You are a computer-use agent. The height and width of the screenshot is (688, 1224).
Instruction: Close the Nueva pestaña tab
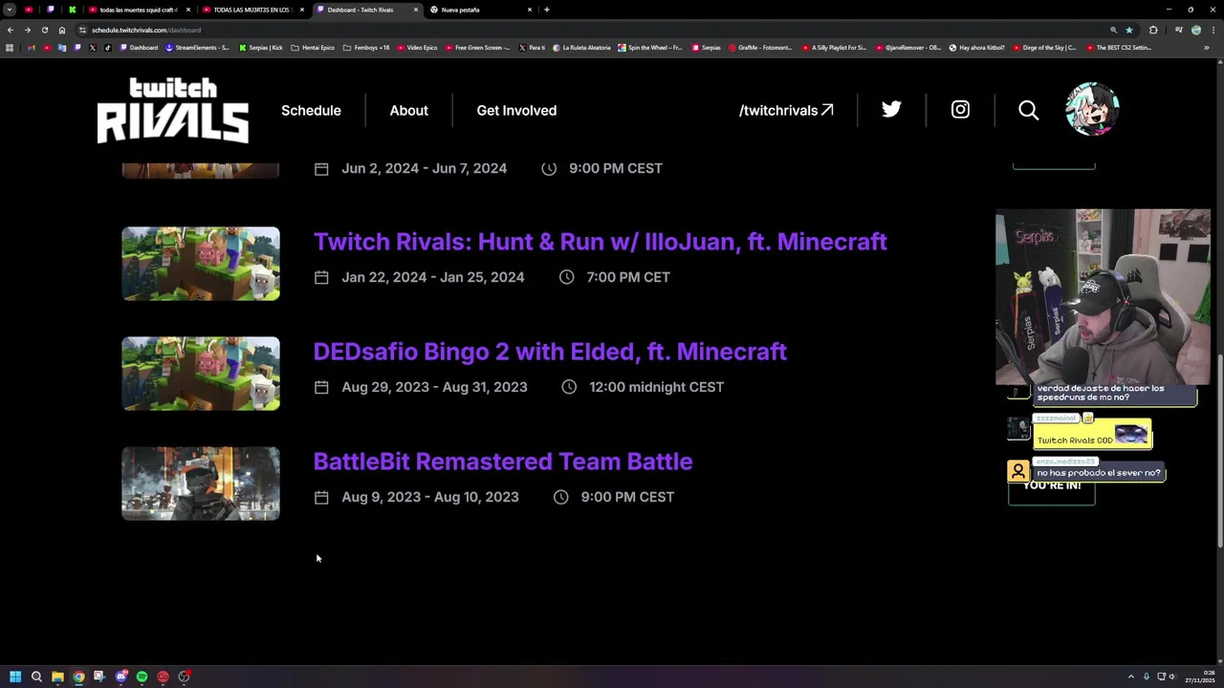tap(530, 10)
